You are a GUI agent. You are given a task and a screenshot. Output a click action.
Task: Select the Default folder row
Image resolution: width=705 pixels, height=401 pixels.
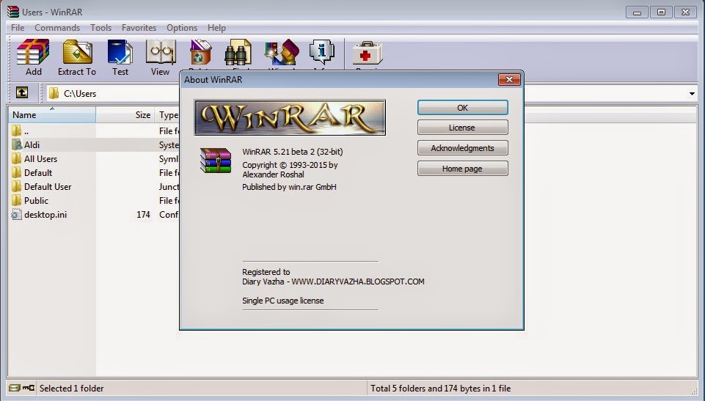[x=95, y=172]
